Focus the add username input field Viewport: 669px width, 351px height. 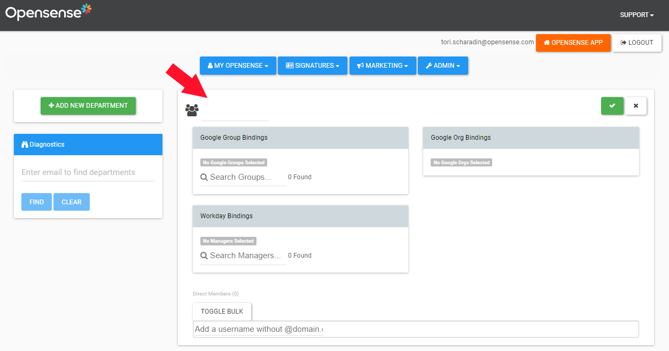pos(416,329)
